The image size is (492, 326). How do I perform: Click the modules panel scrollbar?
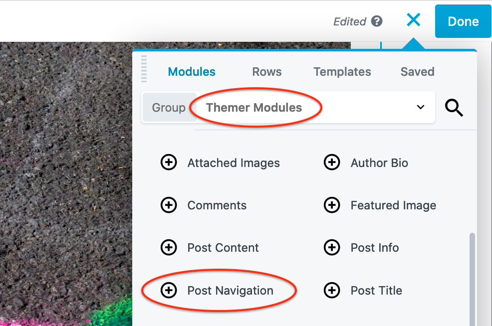[472, 279]
